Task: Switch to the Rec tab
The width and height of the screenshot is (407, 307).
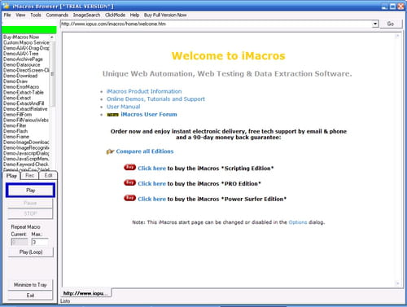Action: pyautogui.click(x=29, y=176)
